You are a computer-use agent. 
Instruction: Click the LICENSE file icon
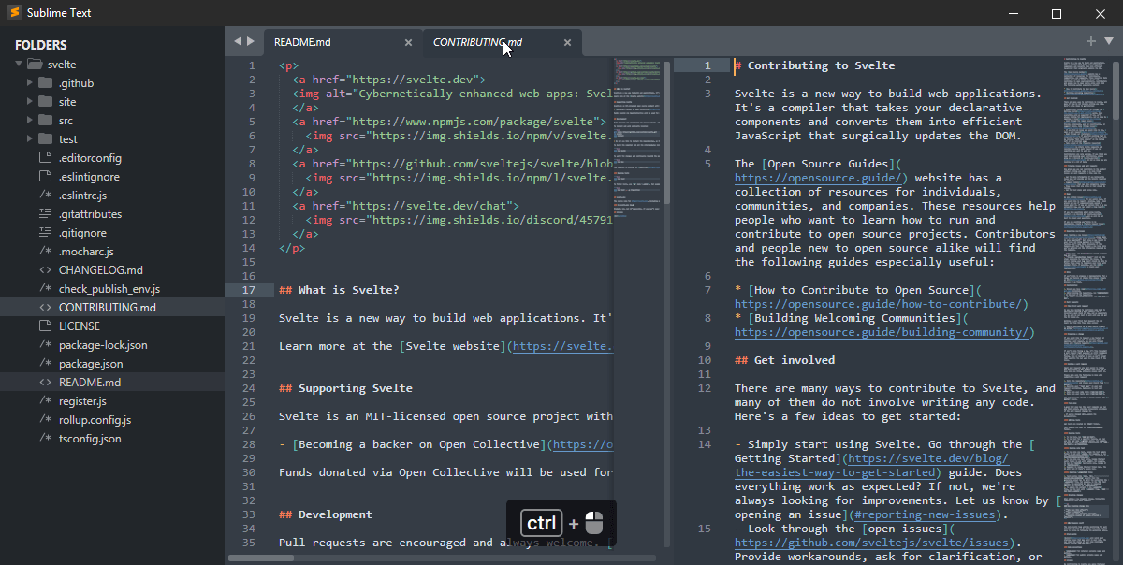tap(45, 326)
